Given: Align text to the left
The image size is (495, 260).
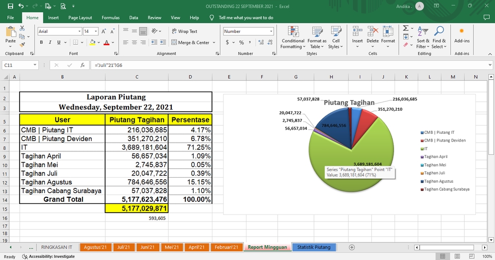Looking at the screenshot, I should [126, 42].
